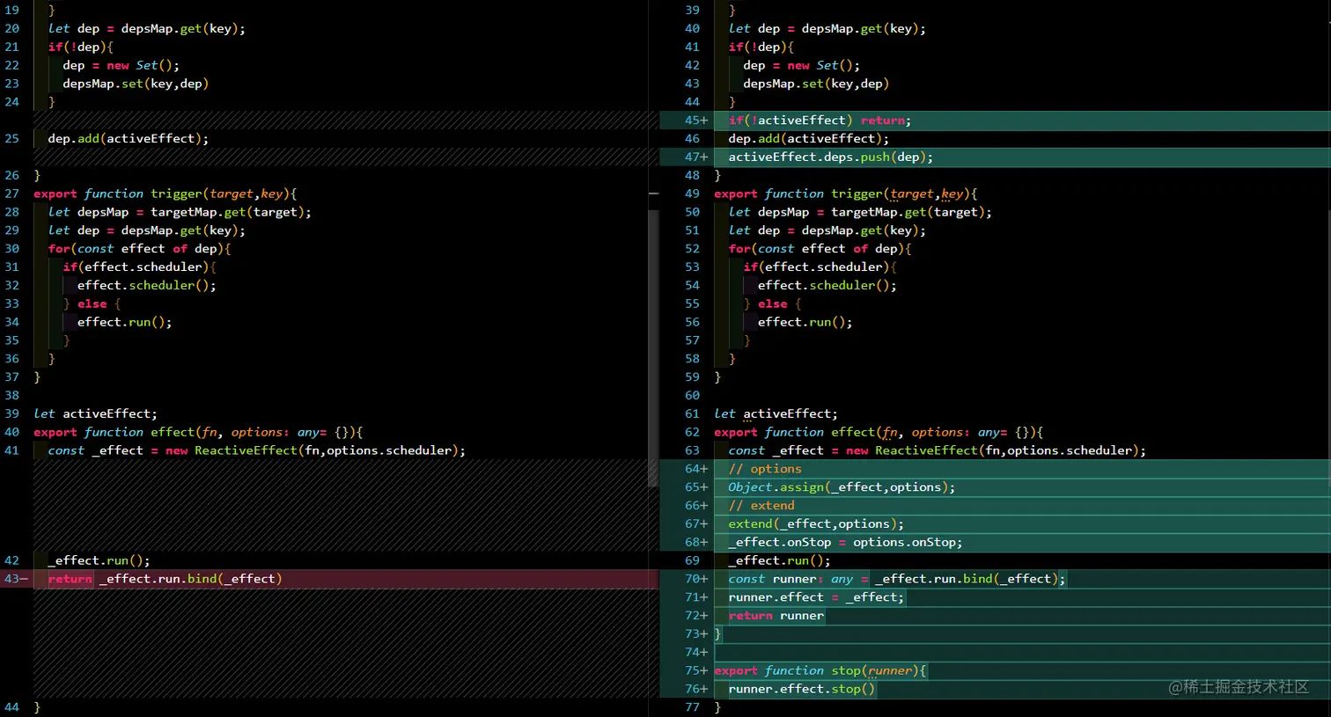Click 'effect.scheduler();' on line 54
Viewport: 1331px width, 717px height.
827,285
